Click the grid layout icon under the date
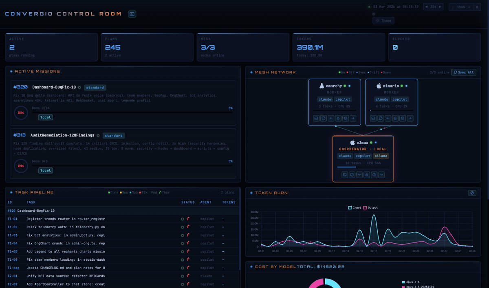The image size is (489, 288). [x=374, y=13]
